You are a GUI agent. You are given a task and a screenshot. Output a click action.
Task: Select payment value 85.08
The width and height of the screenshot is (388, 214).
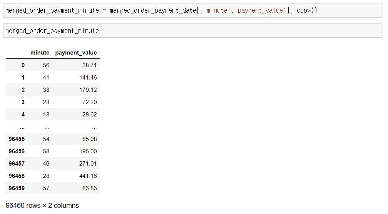click(90, 139)
